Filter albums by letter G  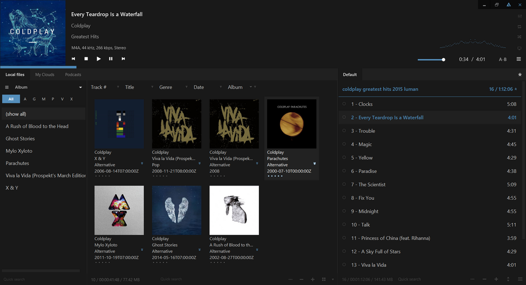pos(34,99)
